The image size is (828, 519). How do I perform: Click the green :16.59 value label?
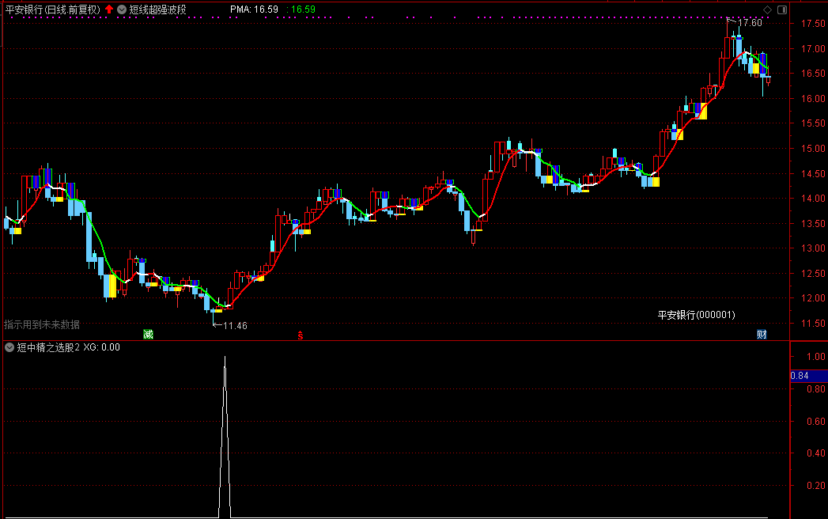tap(301, 9)
